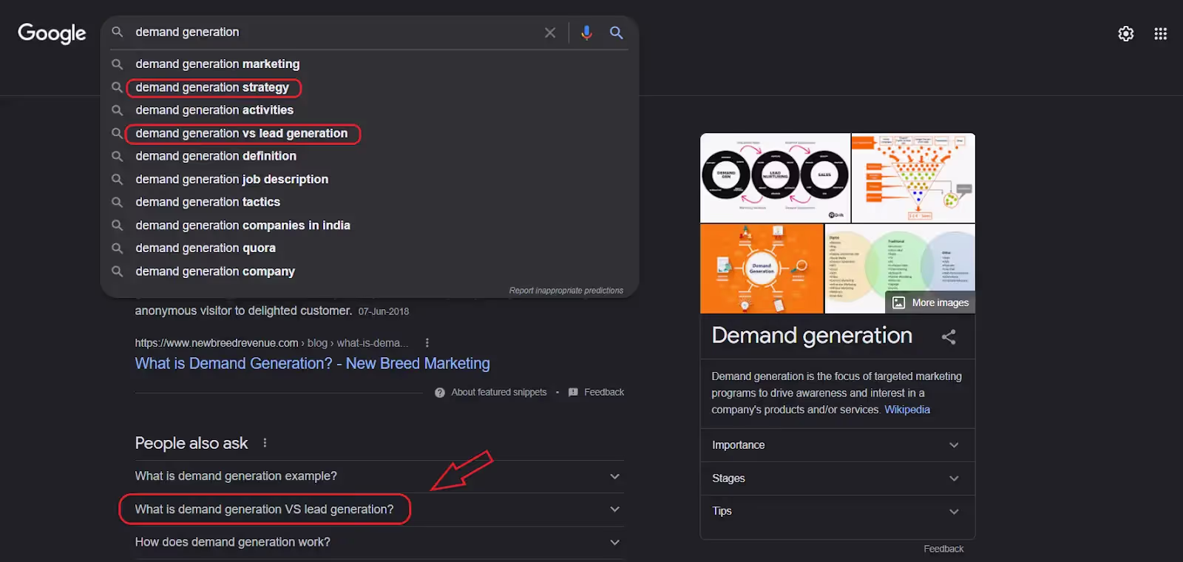Open three-circles demand gen image thumbnail
Screen dimensions: 1183x562
(x=775, y=177)
